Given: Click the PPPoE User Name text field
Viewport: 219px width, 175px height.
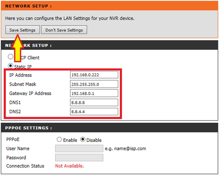Looking at the screenshot, I should [x=79, y=148].
